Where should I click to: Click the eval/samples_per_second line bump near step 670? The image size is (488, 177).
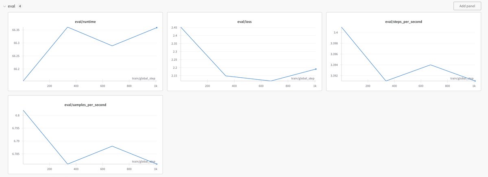click(112, 146)
